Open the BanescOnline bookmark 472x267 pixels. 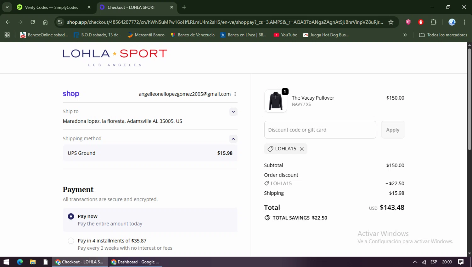(x=44, y=35)
